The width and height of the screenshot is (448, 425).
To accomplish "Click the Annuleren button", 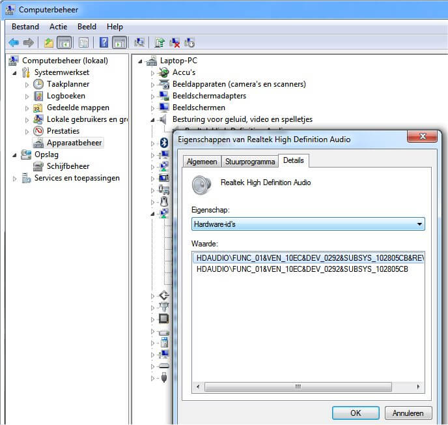I will (x=408, y=413).
